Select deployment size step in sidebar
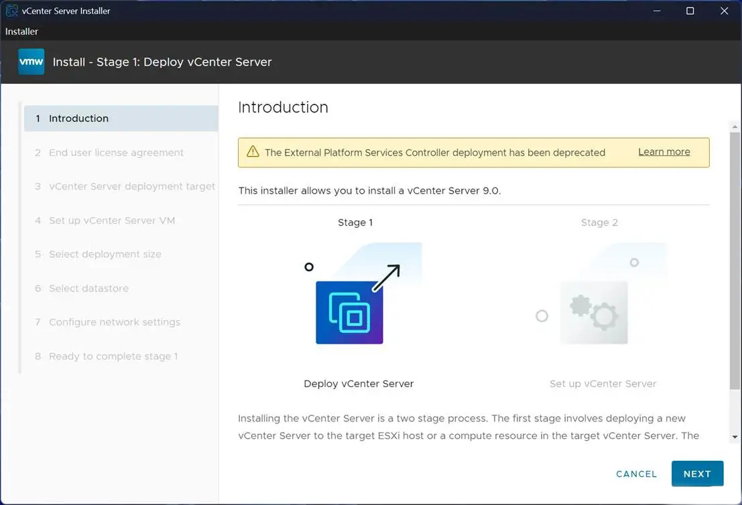742x505 pixels. [105, 254]
